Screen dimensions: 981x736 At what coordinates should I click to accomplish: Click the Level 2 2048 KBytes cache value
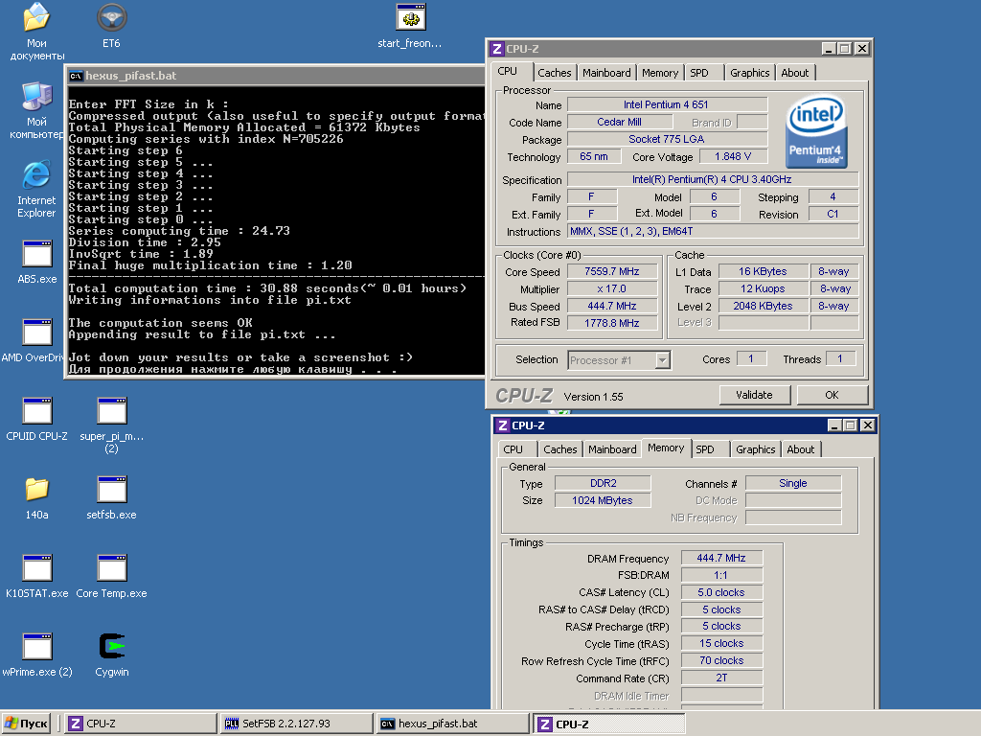tap(764, 306)
